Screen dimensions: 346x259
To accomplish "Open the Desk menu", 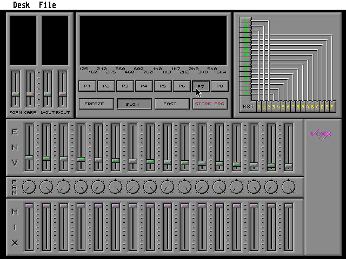I will (x=22, y=5).
